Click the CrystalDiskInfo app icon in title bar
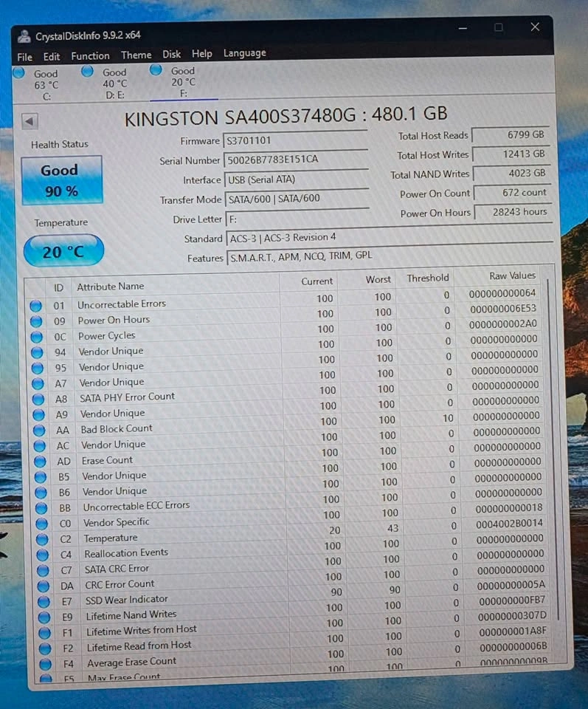The image size is (588, 709). [24, 36]
